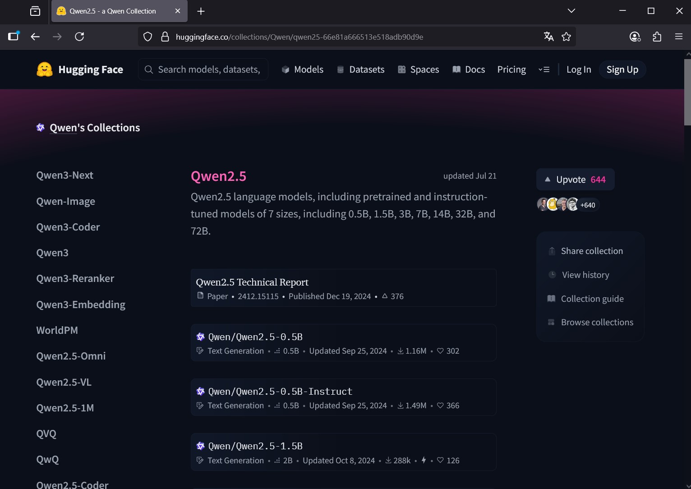Viewport: 691px width, 489px height.
Task: Click the lightning bolt icon on Qwen2.5-1.5B
Action: click(x=424, y=460)
